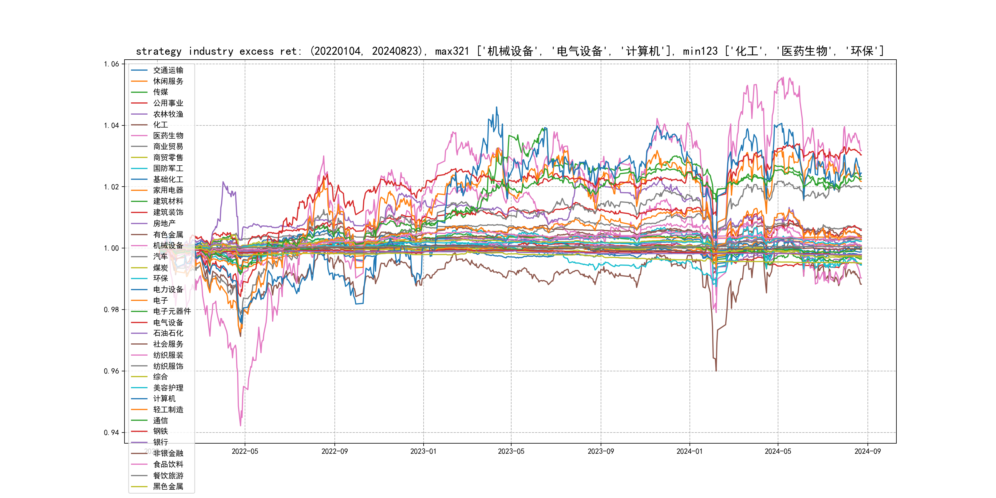Select the 电气设备 legend color line
The image size is (996, 498).
pos(139,322)
